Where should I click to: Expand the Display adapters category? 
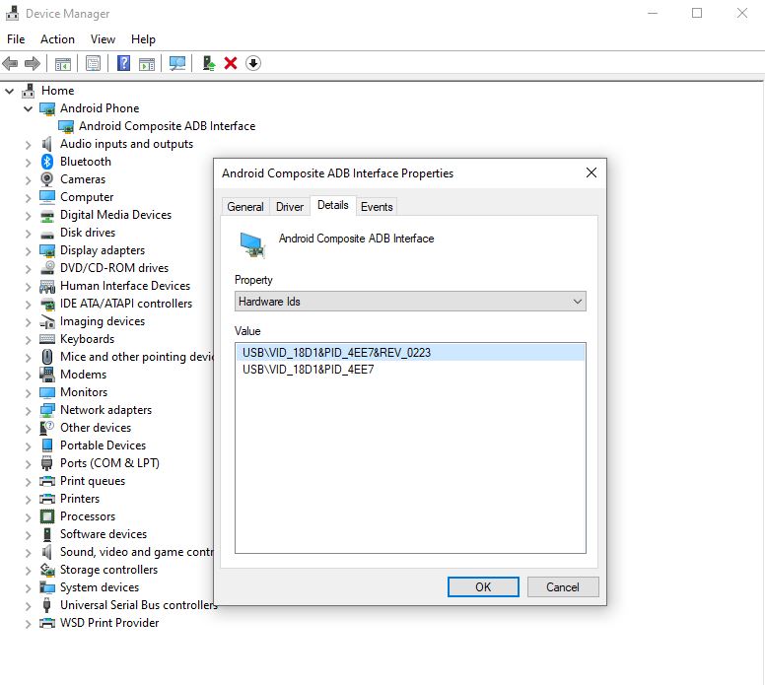(x=28, y=251)
